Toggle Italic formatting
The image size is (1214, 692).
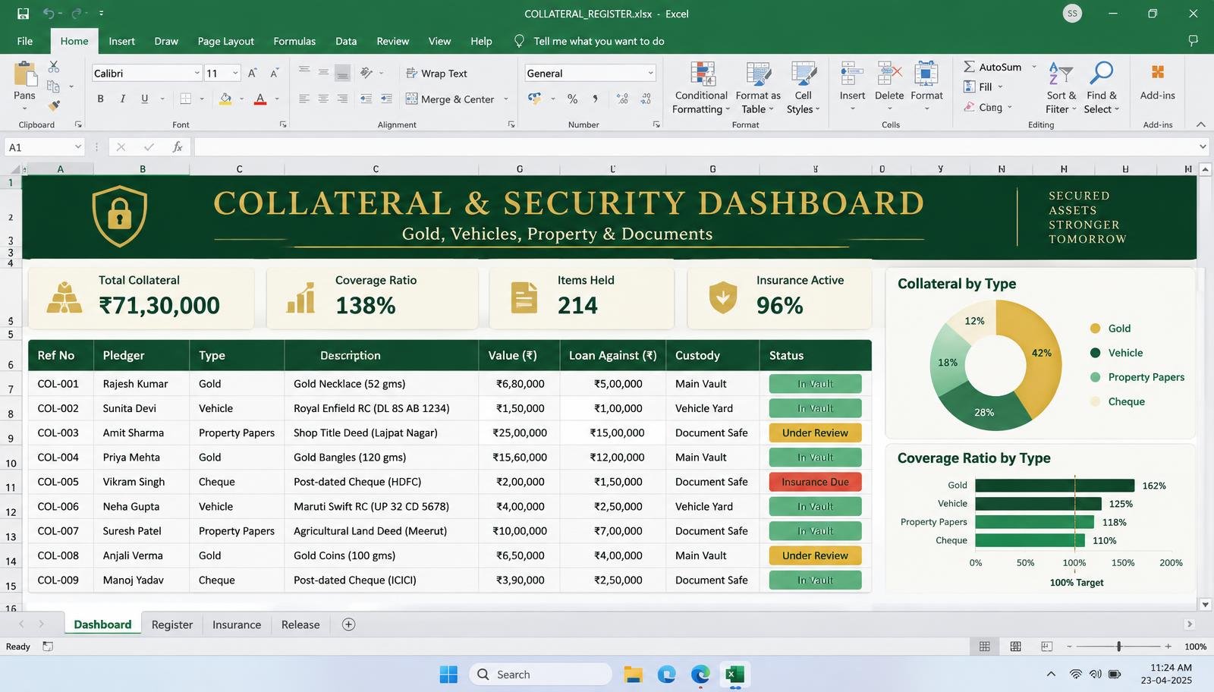coord(122,99)
